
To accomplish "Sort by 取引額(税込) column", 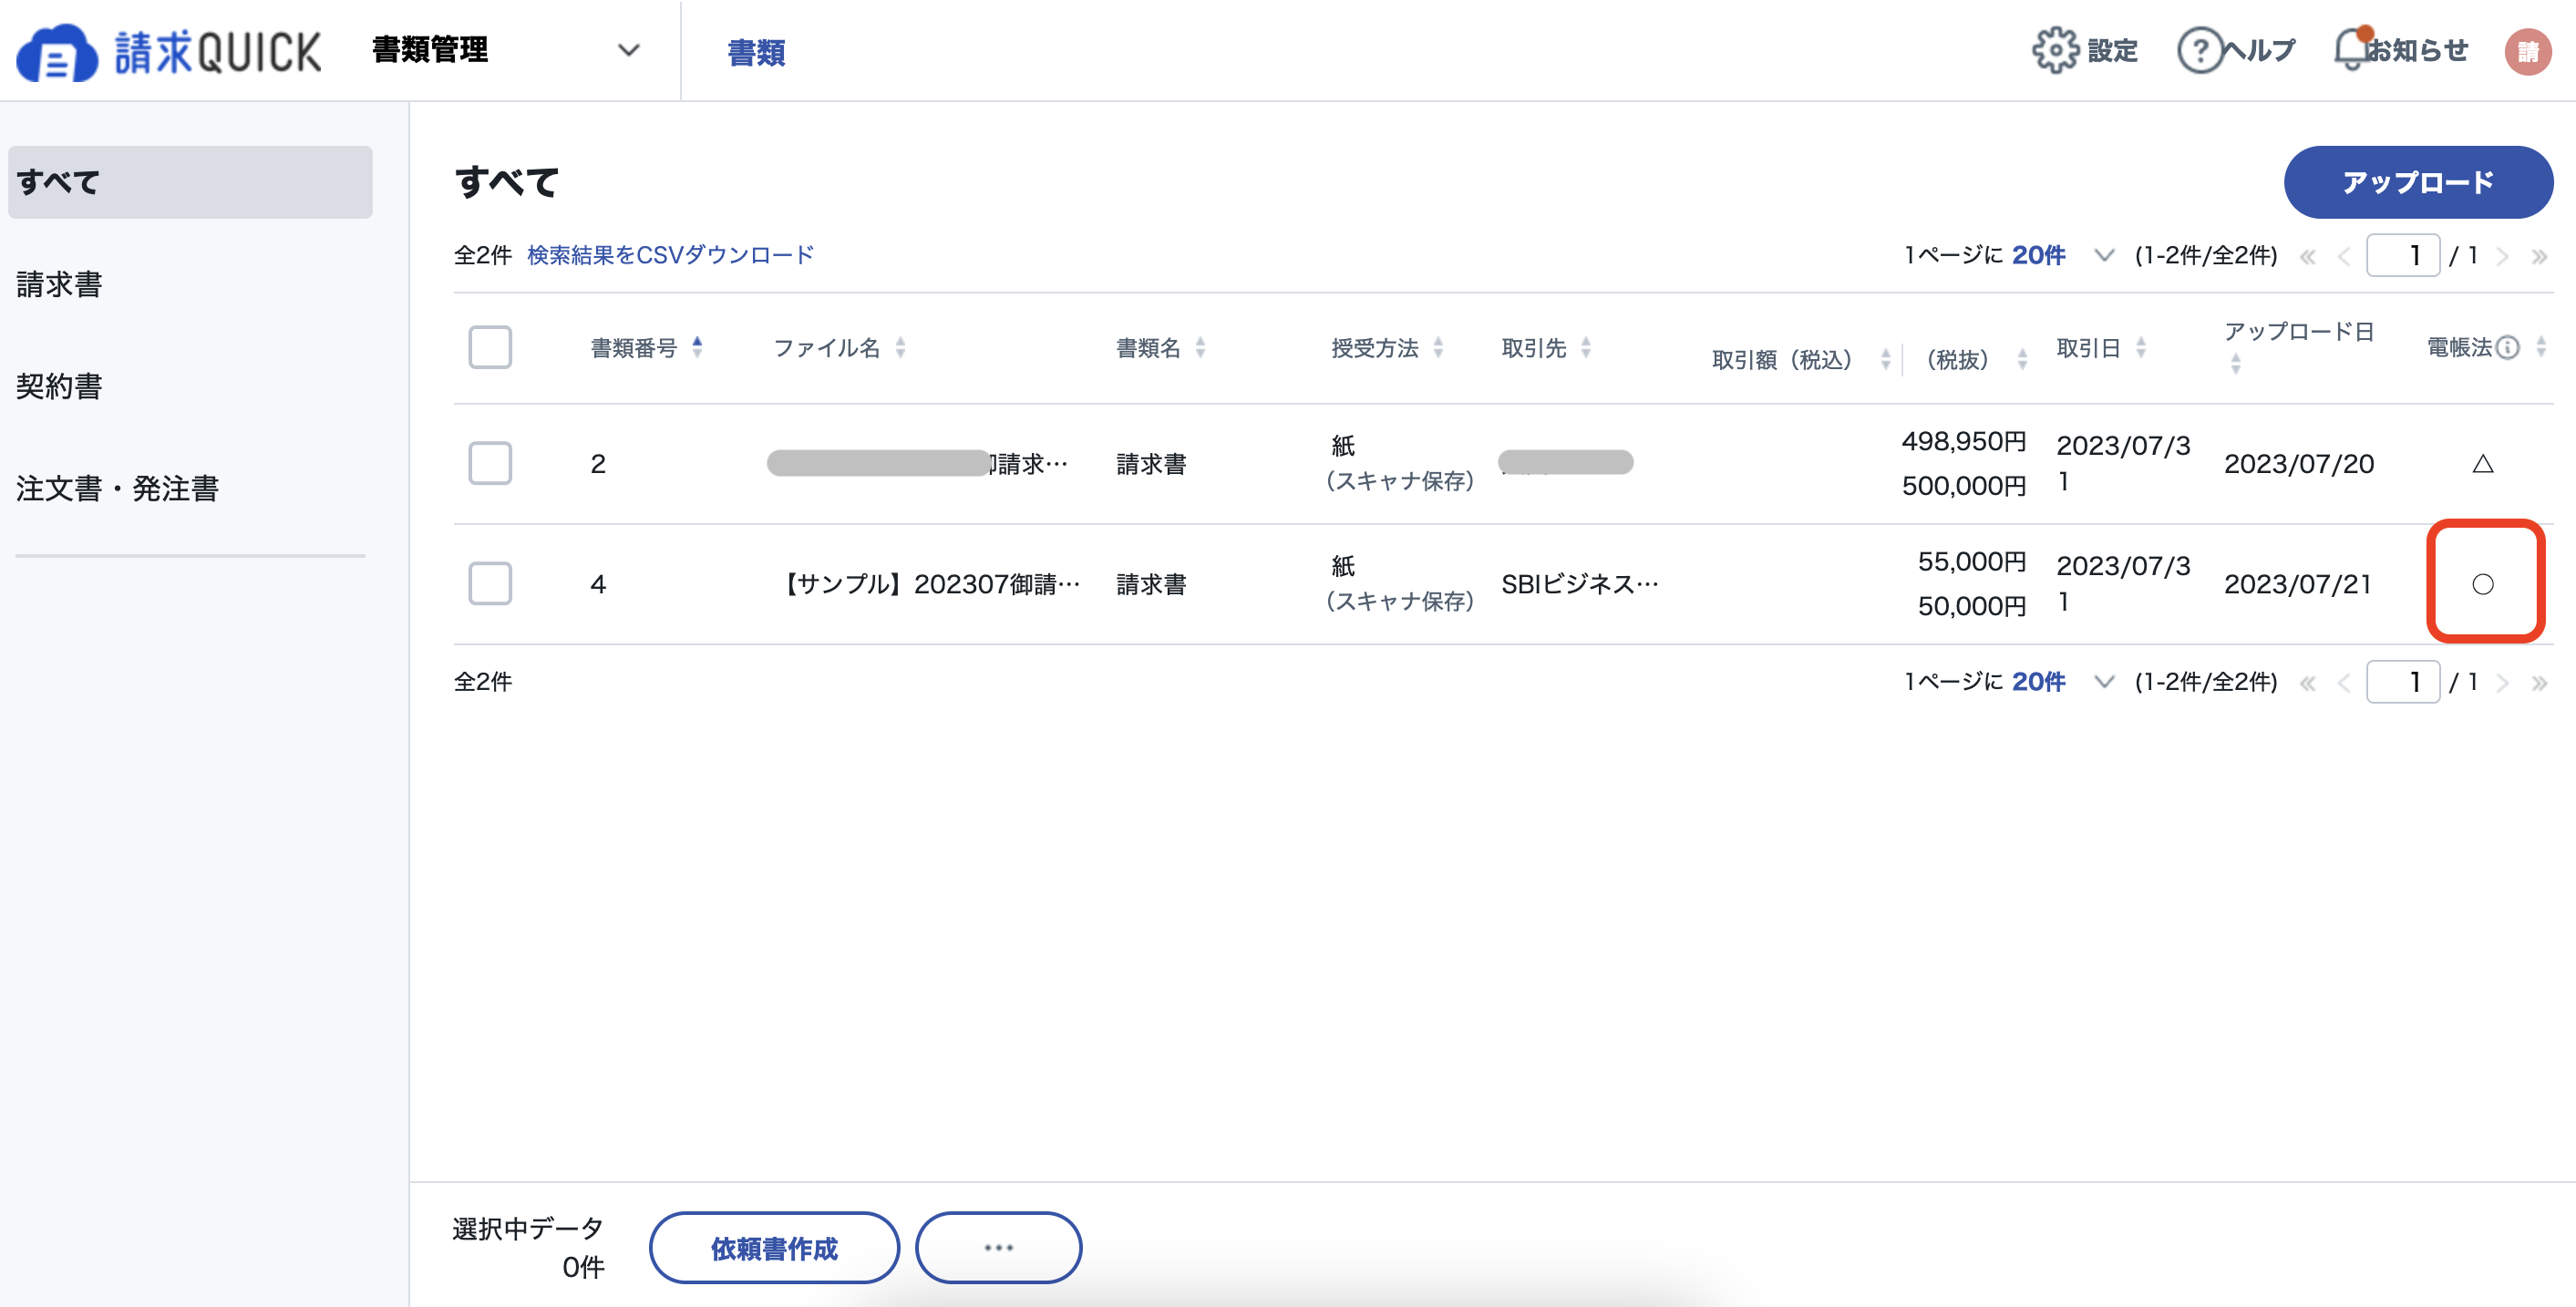I will point(1885,359).
